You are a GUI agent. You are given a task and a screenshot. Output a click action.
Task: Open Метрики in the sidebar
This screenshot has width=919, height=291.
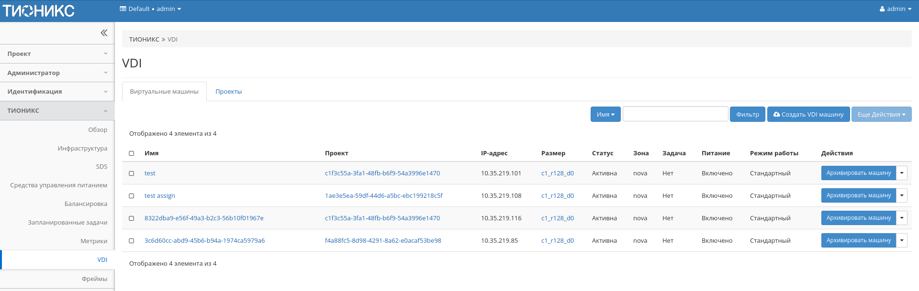click(94, 241)
